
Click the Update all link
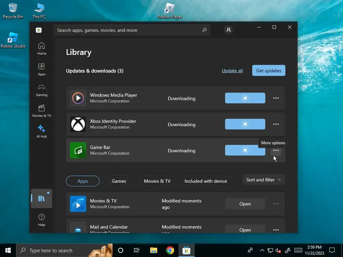point(232,71)
